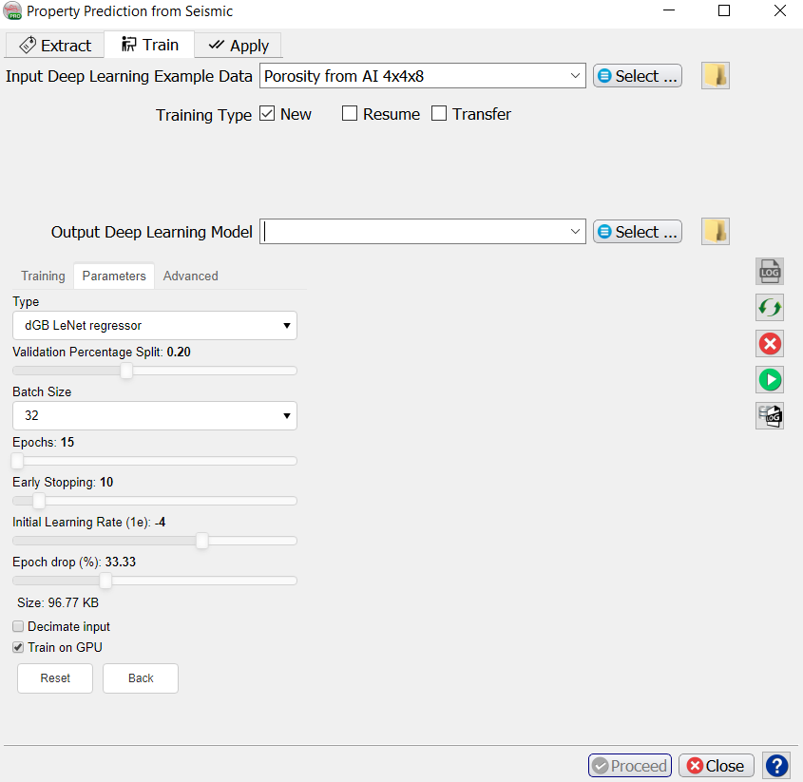Uncheck the Train on GPU checkbox
The width and height of the screenshot is (803, 782).
(19, 648)
